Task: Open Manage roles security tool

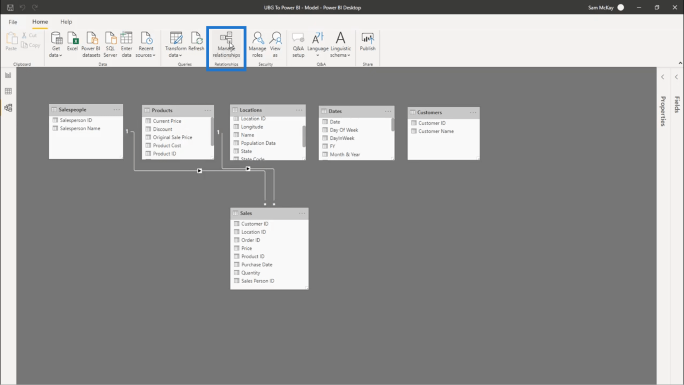Action: click(257, 44)
